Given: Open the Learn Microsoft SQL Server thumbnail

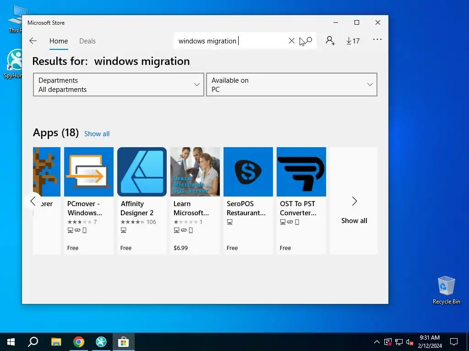Looking at the screenshot, I should [x=195, y=172].
